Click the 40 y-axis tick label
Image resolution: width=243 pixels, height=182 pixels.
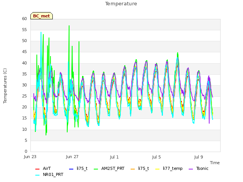pyautogui.click(x=24, y=63)
